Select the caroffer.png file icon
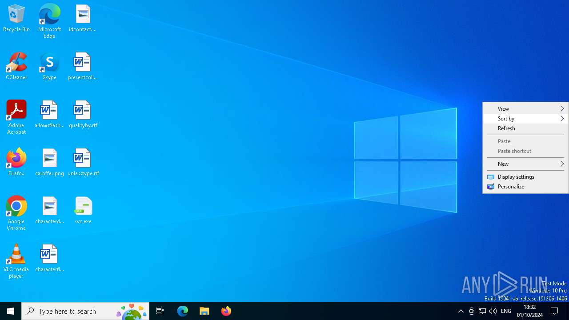The image size is (569, 320). (49, 162)
